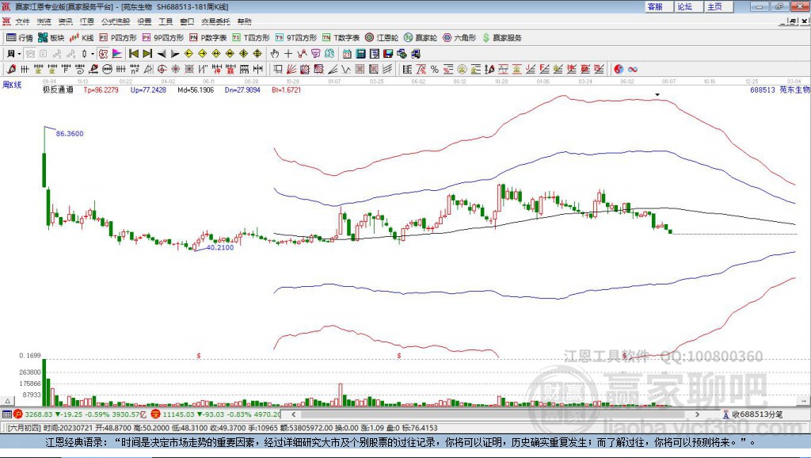Viewport: 811px width, 458px height.
Task: Toggle the rainbow colored chart icon
Action: point(117,54)
